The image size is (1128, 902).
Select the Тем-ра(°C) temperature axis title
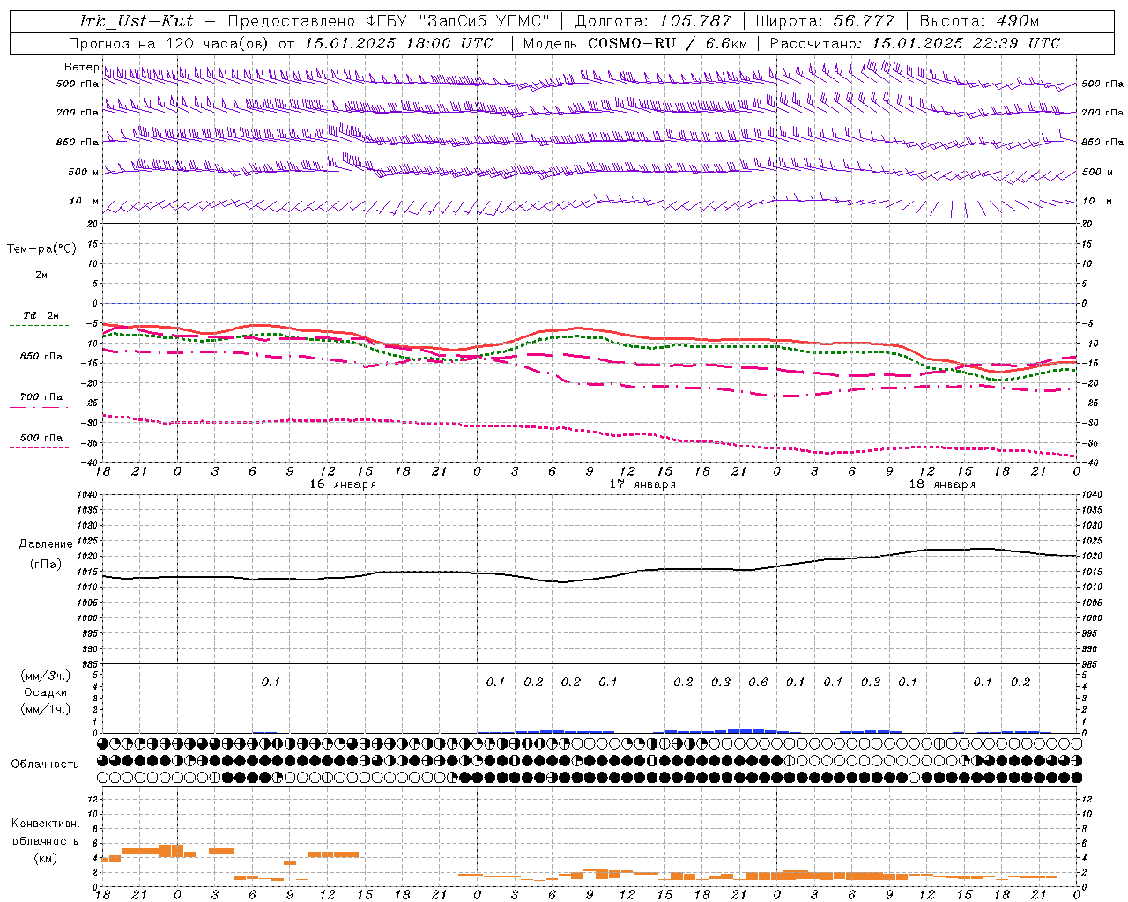tap(41, 249)
